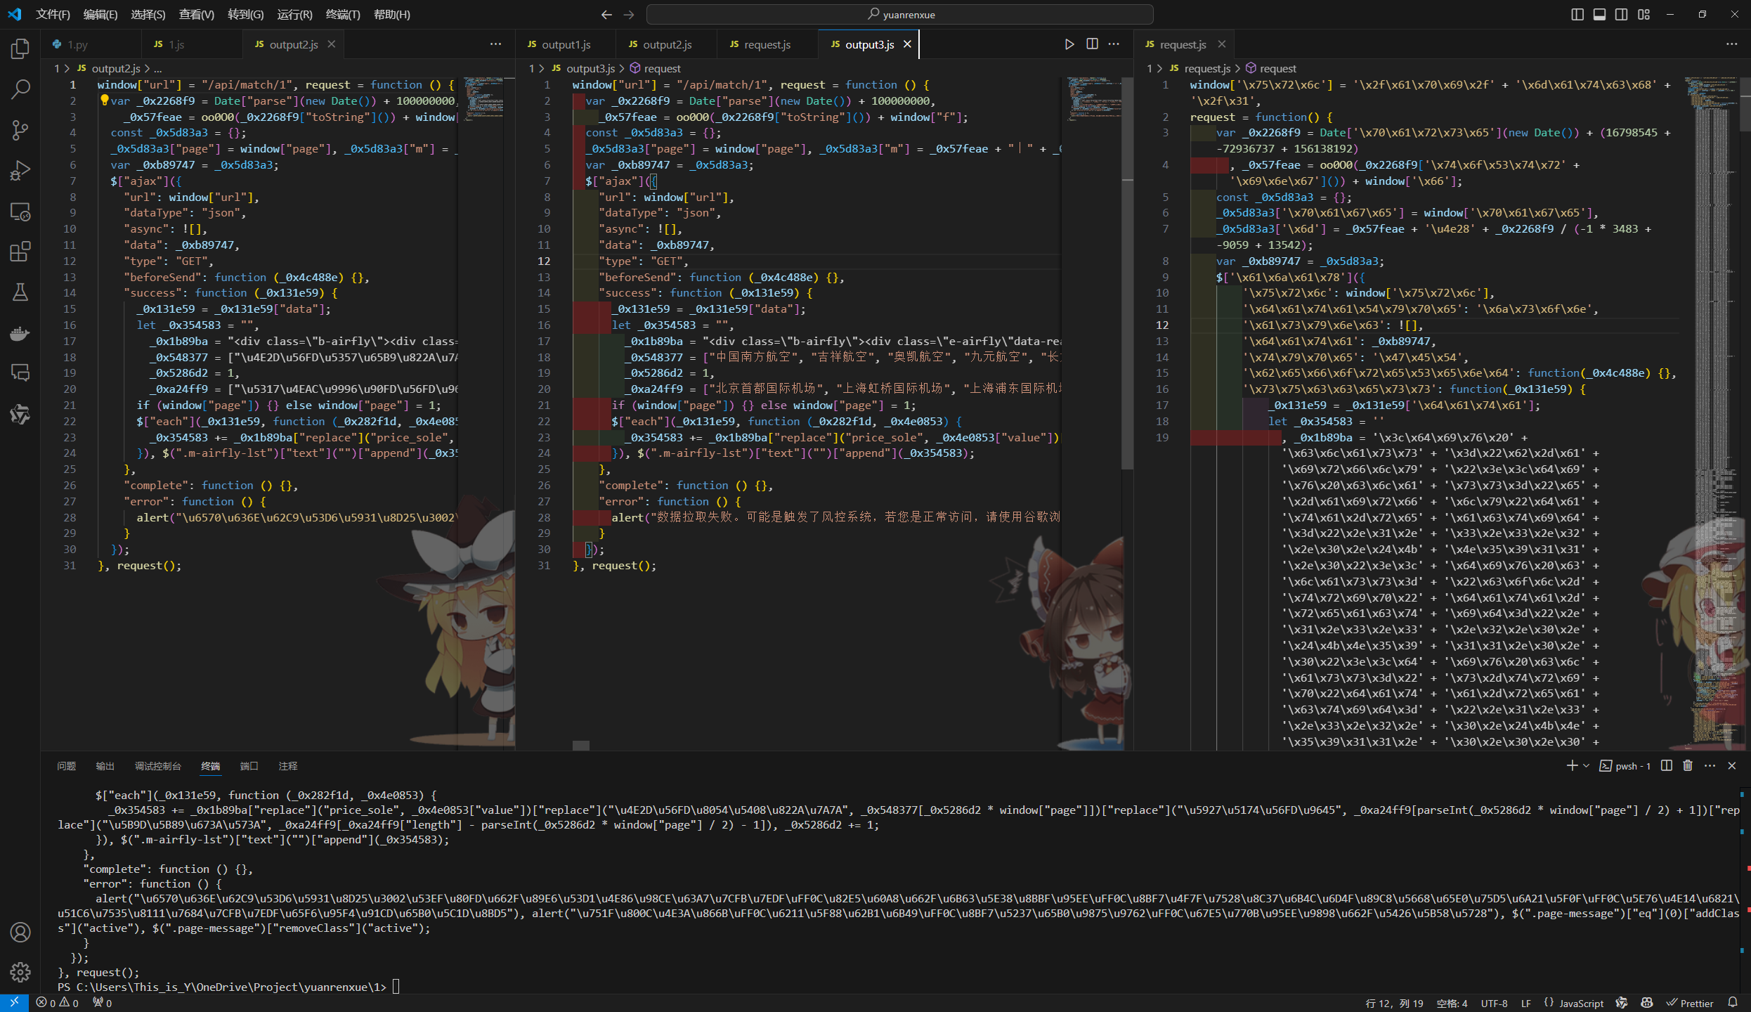1751x1012 pixels.
Task: Toggle the secondary side bar layout button
Action: (1622, 15)
